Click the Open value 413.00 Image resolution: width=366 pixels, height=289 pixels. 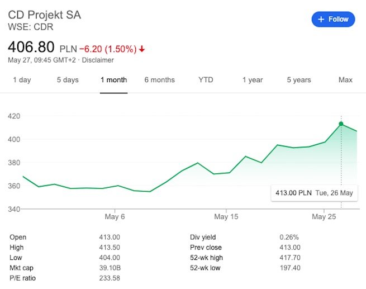(110, 237)
